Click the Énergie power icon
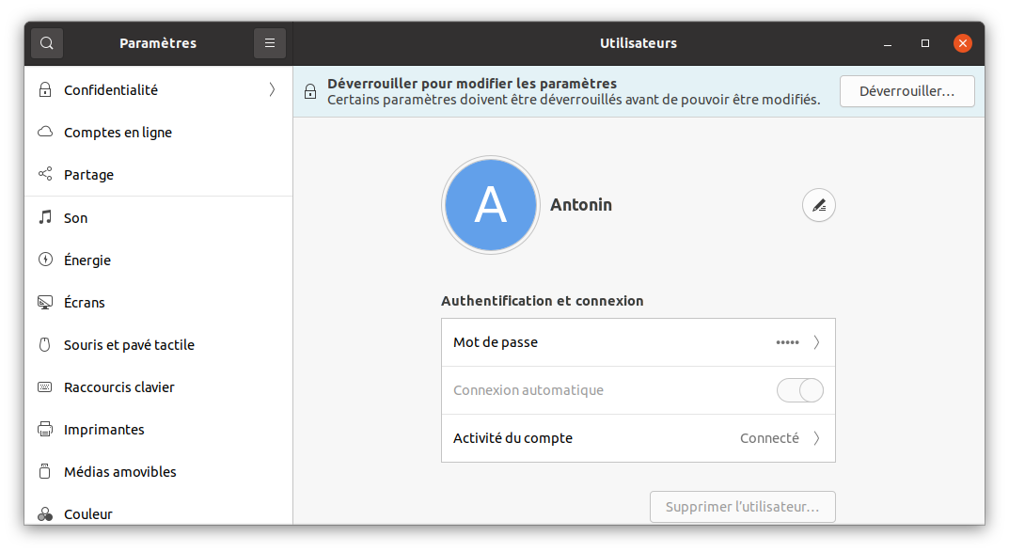1009x552 pixels. point(45,260)
